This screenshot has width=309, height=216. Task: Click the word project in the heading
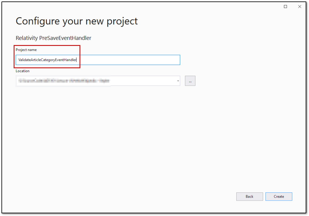[x=122, y=21]
